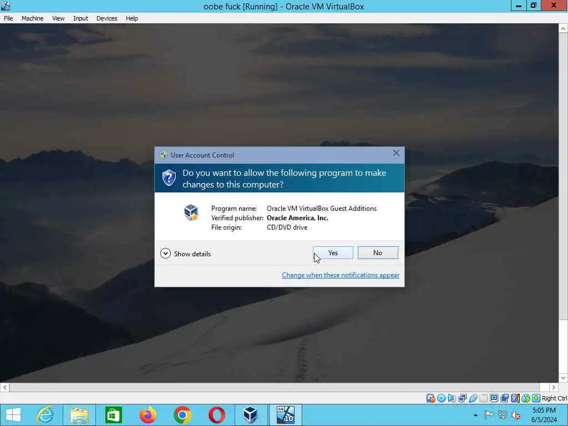568x426 pixels.
Task: Open VirtualBox cube icon in taskbar
Action: point(250,415)
